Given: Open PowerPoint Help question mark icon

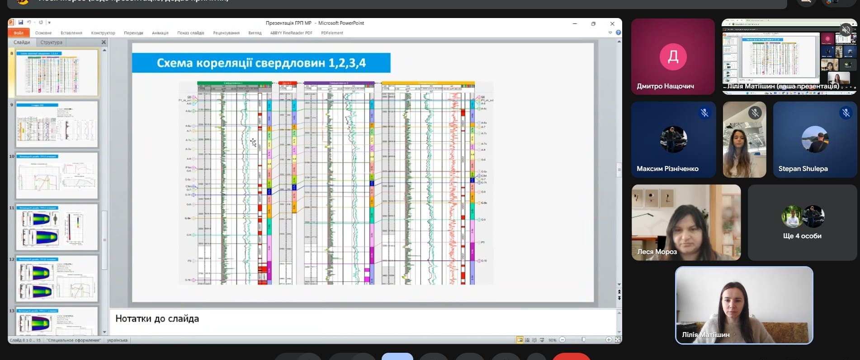Looking at the screenshot, I should click(618, 33).
